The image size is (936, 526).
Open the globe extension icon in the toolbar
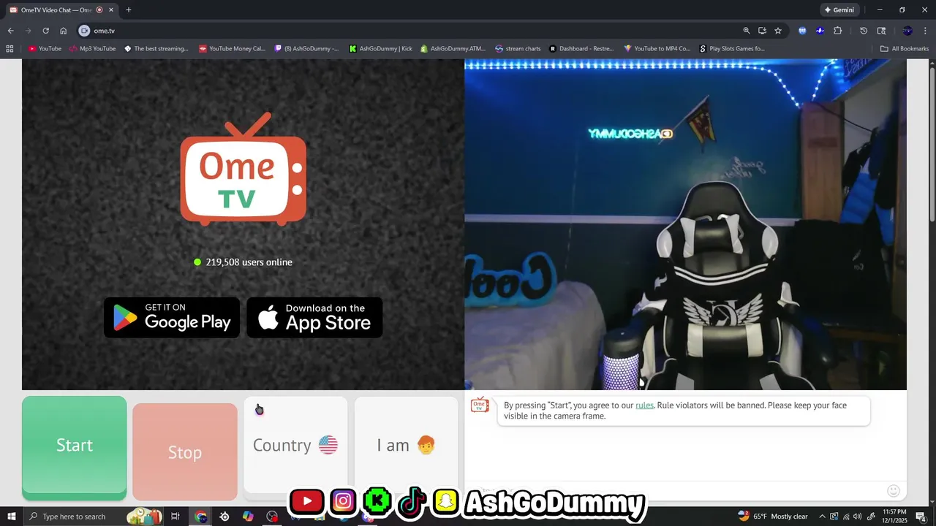point(803,31)
